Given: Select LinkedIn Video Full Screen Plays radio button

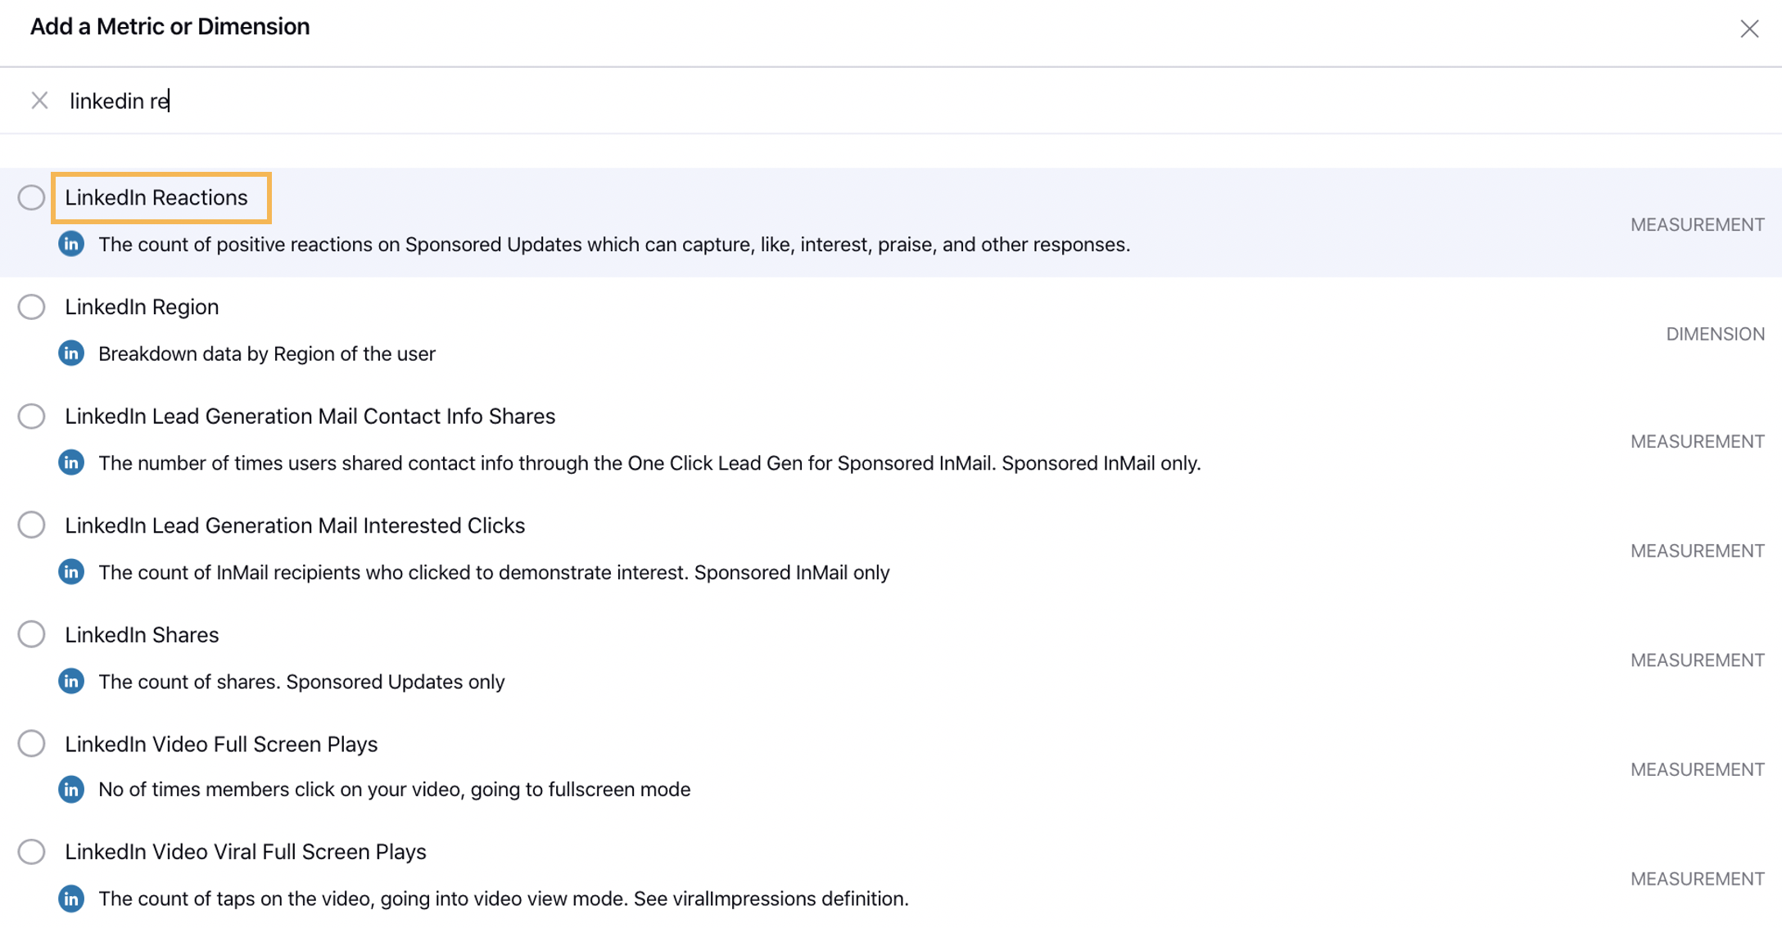Looking at the screenshot, I should pos(31,743).
